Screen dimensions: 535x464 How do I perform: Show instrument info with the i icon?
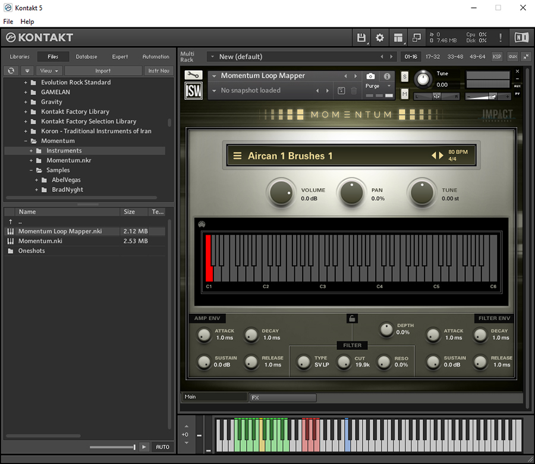(387, 76)
